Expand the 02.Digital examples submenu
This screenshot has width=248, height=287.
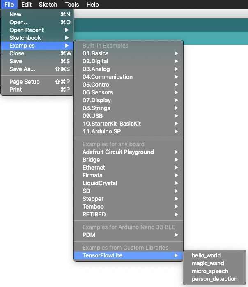pyautogui.click(x=129, y=61)
